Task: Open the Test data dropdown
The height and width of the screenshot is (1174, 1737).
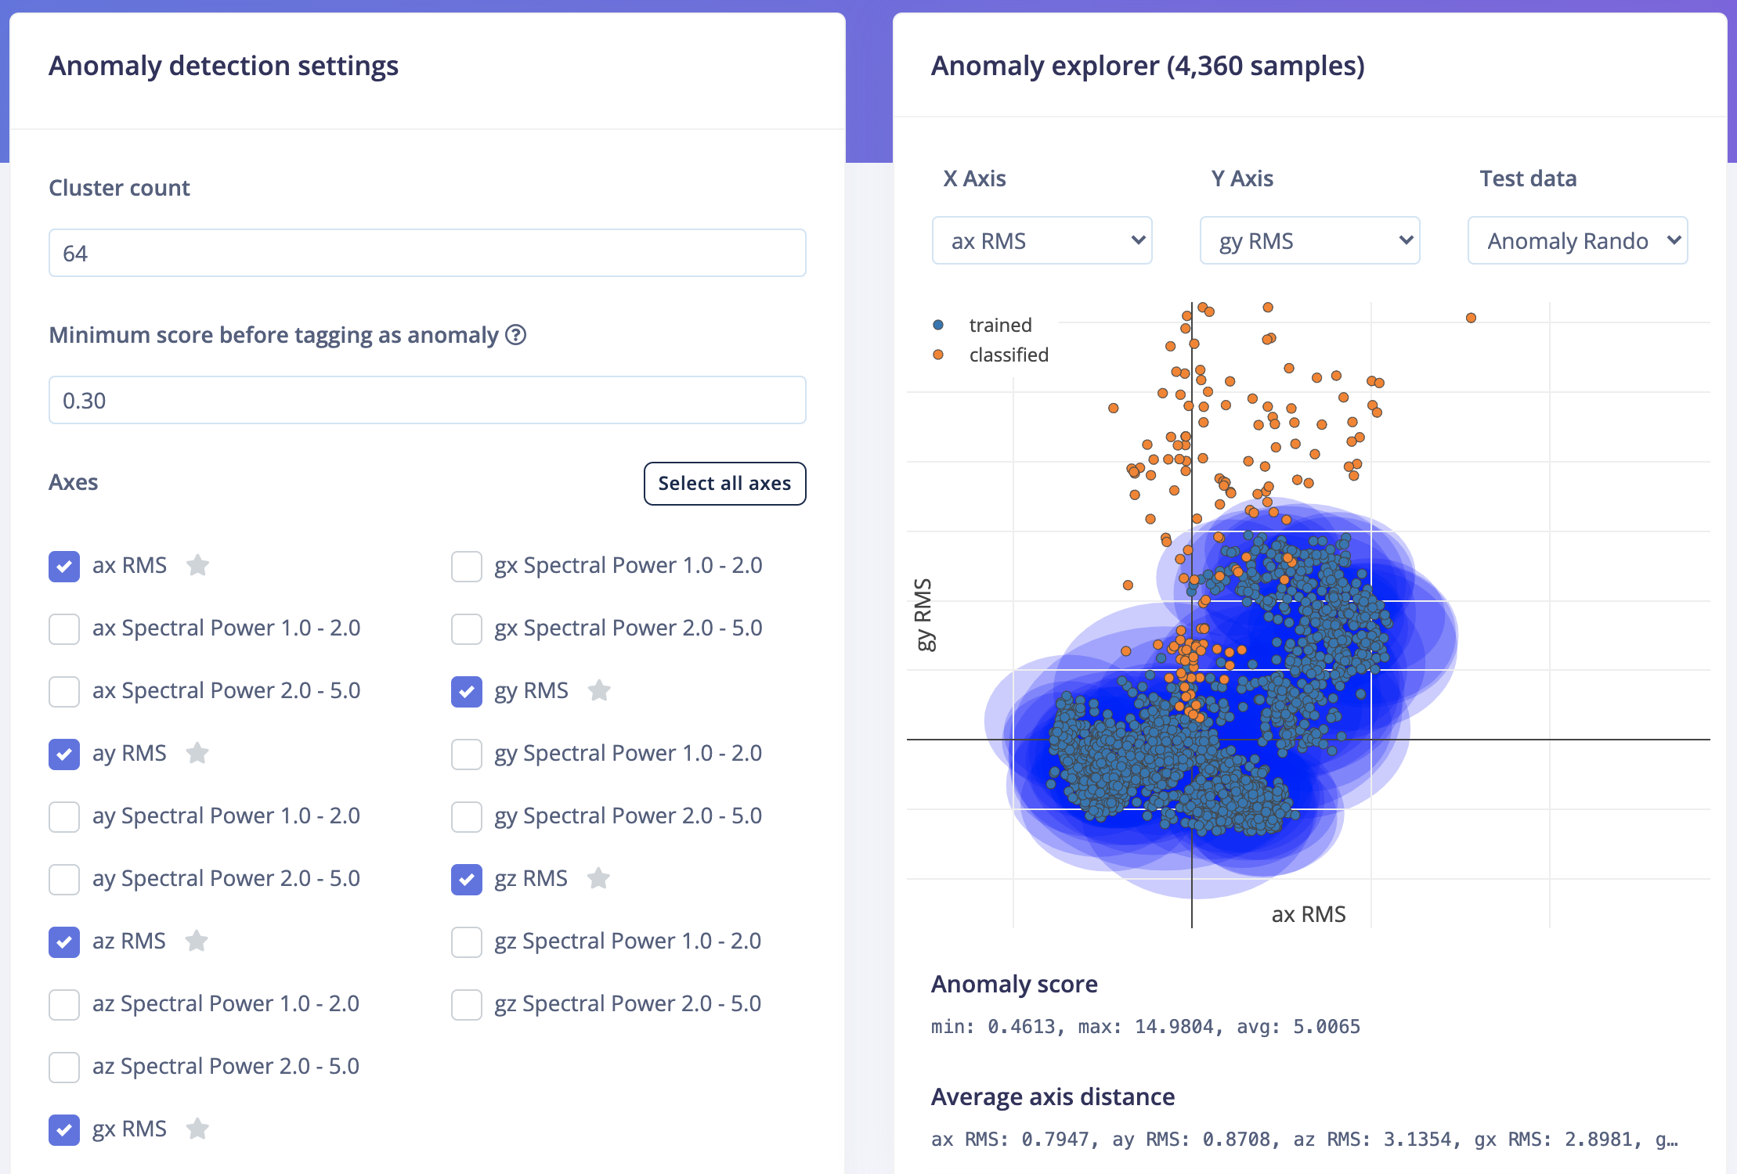Action: point(1577,240)
